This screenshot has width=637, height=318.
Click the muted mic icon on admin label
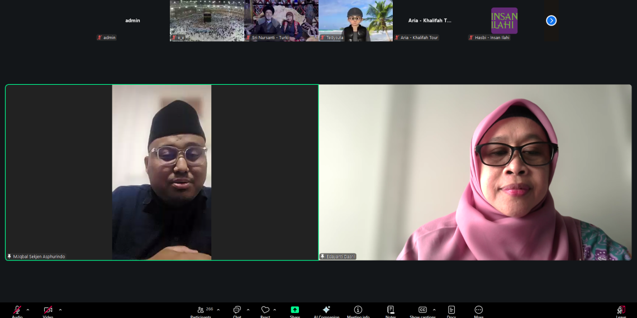(x=99, y=38)
